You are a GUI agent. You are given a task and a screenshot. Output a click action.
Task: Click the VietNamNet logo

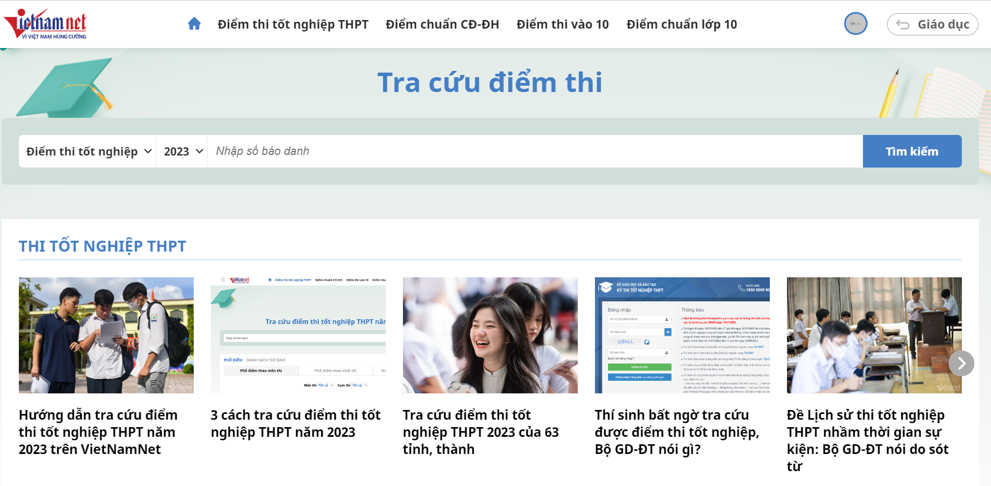coord(45,24)
